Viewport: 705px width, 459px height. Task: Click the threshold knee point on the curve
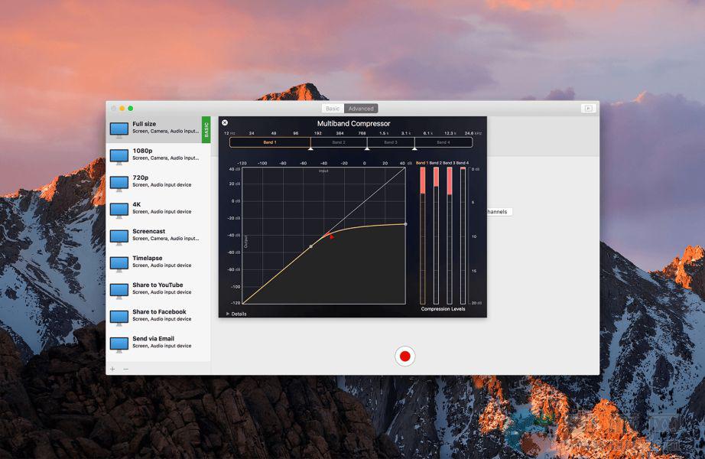pos(311,246)
